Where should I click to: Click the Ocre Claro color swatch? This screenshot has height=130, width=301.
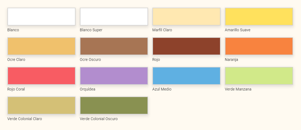(41, 46)
